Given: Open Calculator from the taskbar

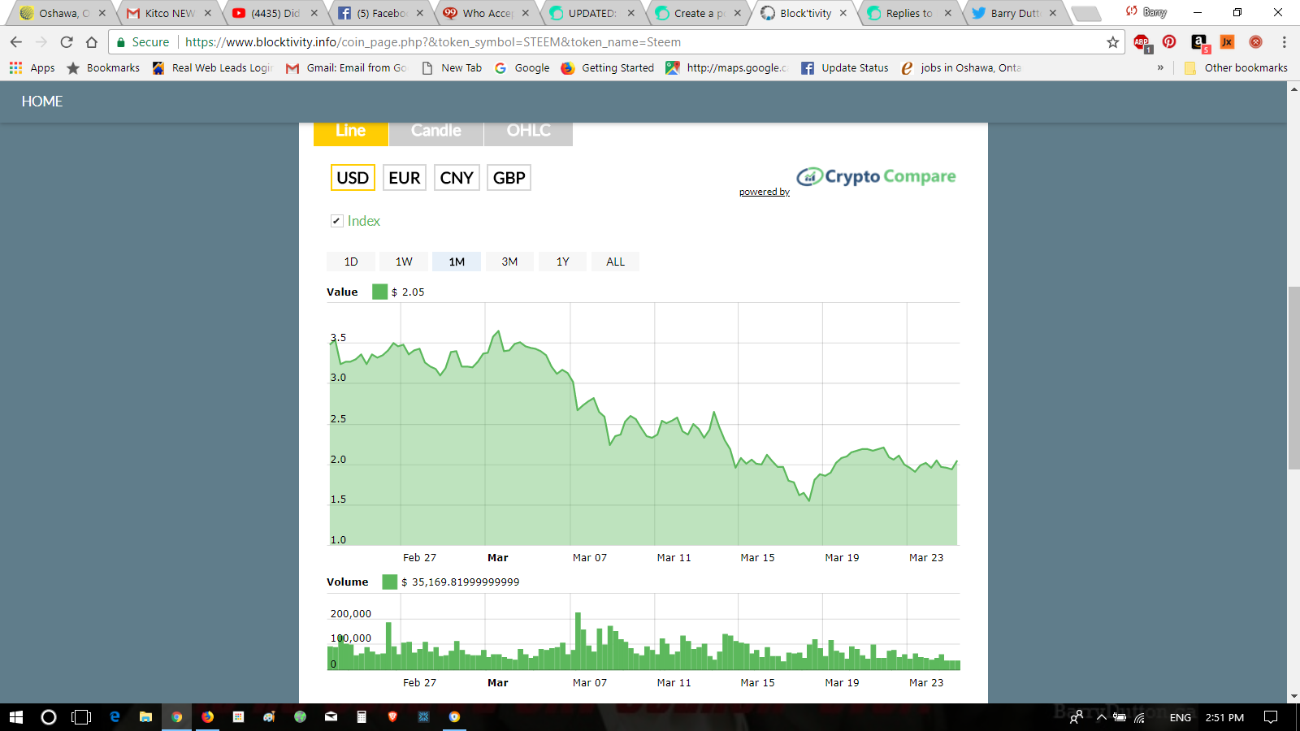Looking at the screenshot, I should [362, 717].
